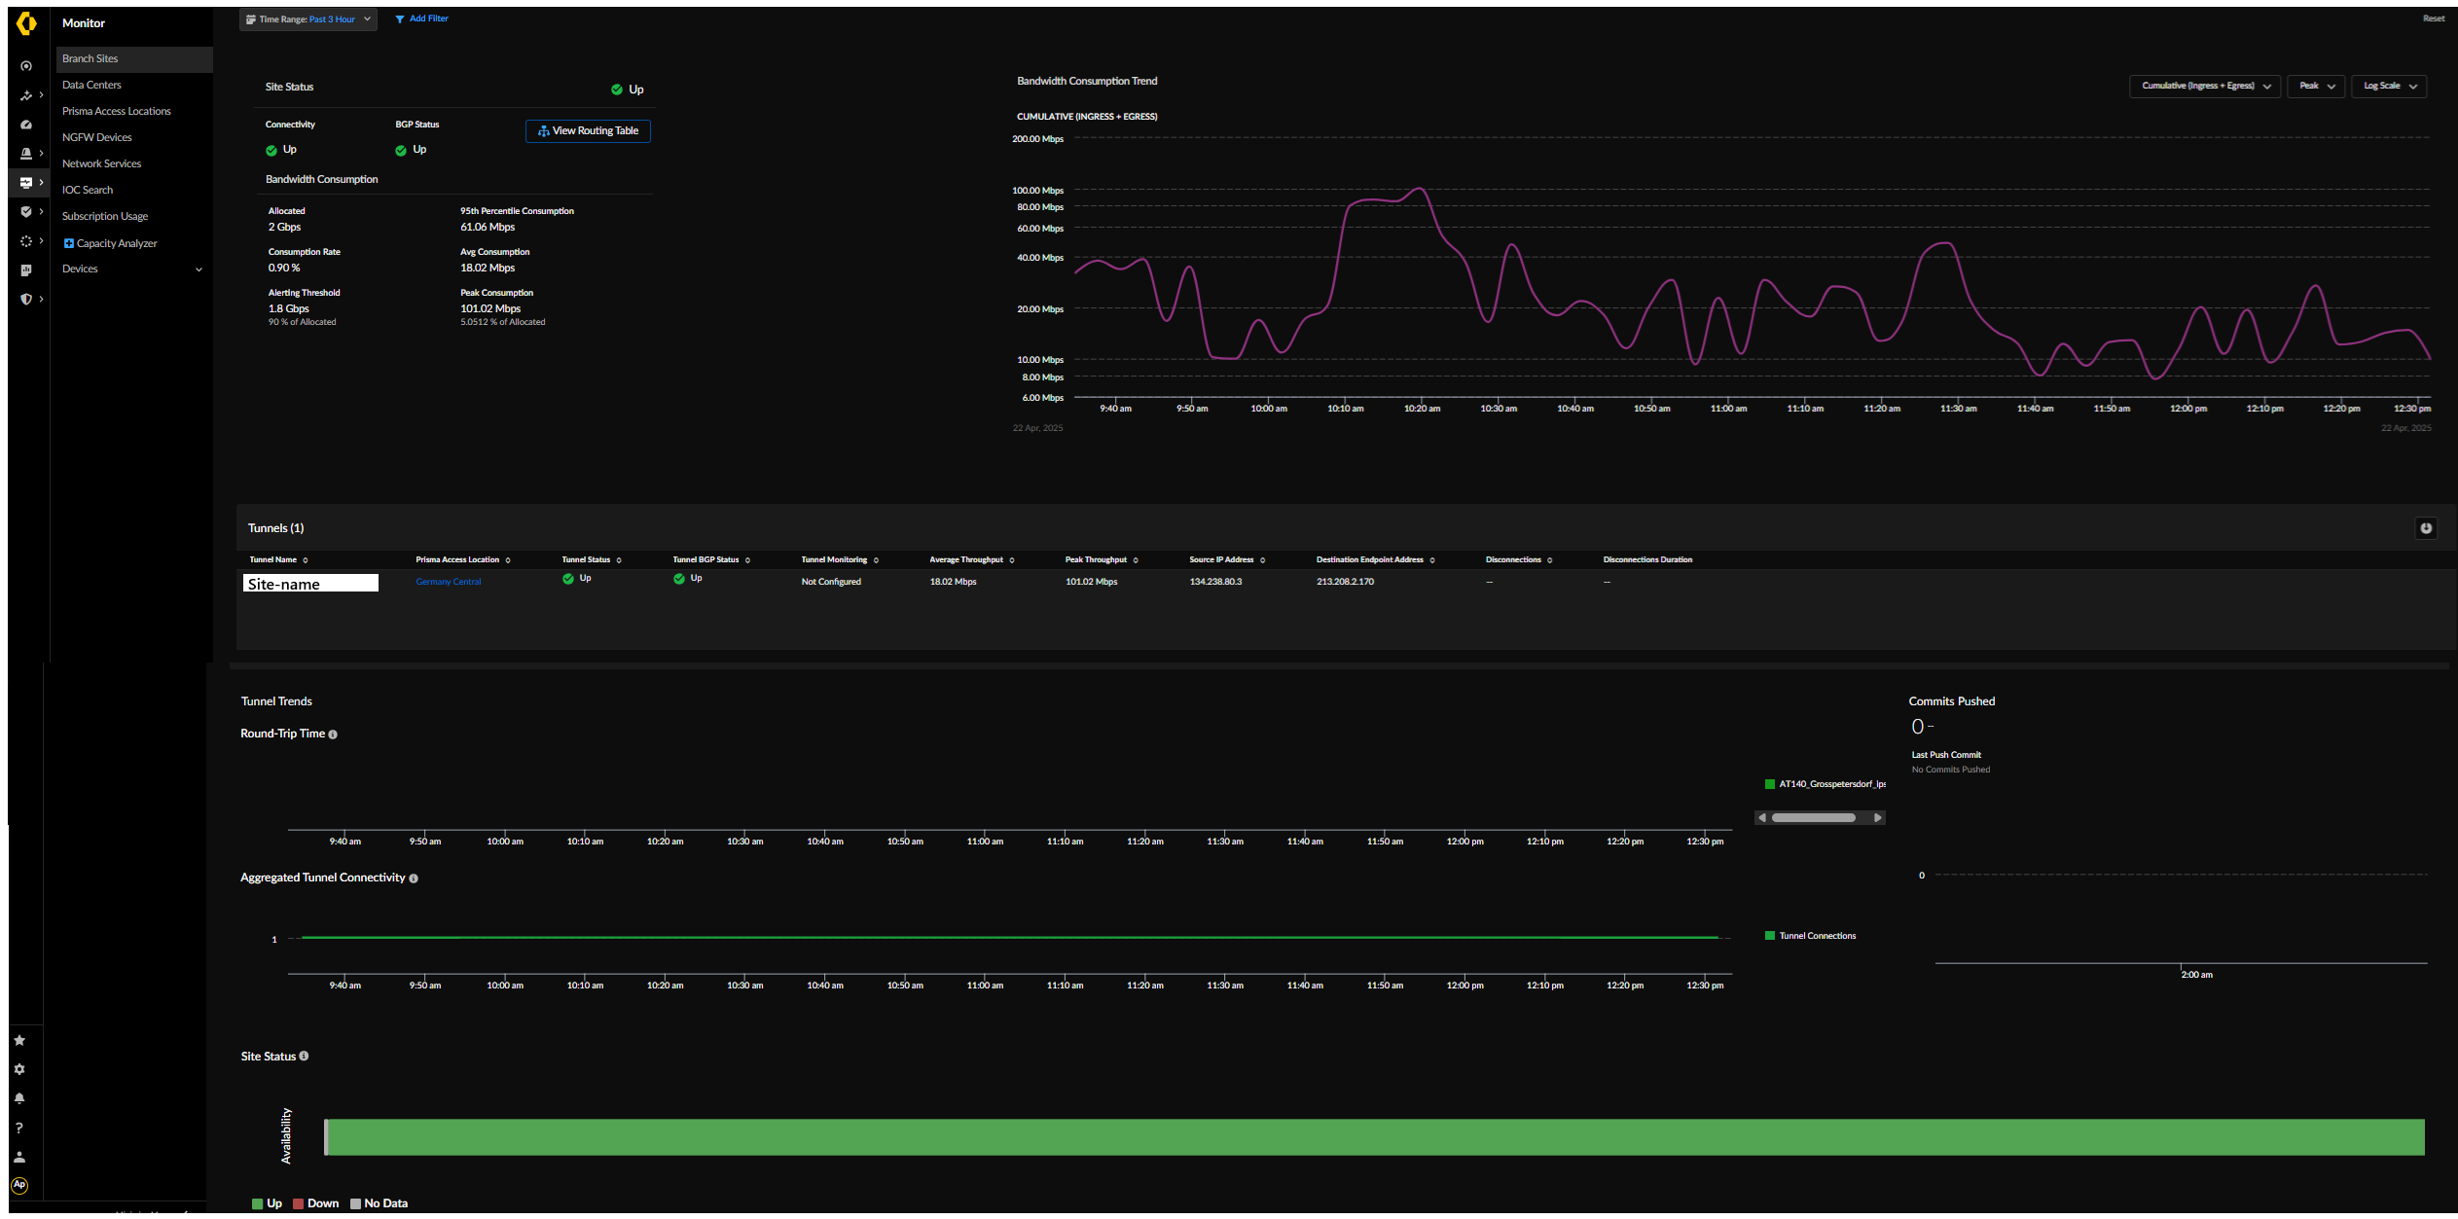Open the Germany Central location link
Image resolution: width=2458 pixels, height=1219 pixels.
pos(448,582)
